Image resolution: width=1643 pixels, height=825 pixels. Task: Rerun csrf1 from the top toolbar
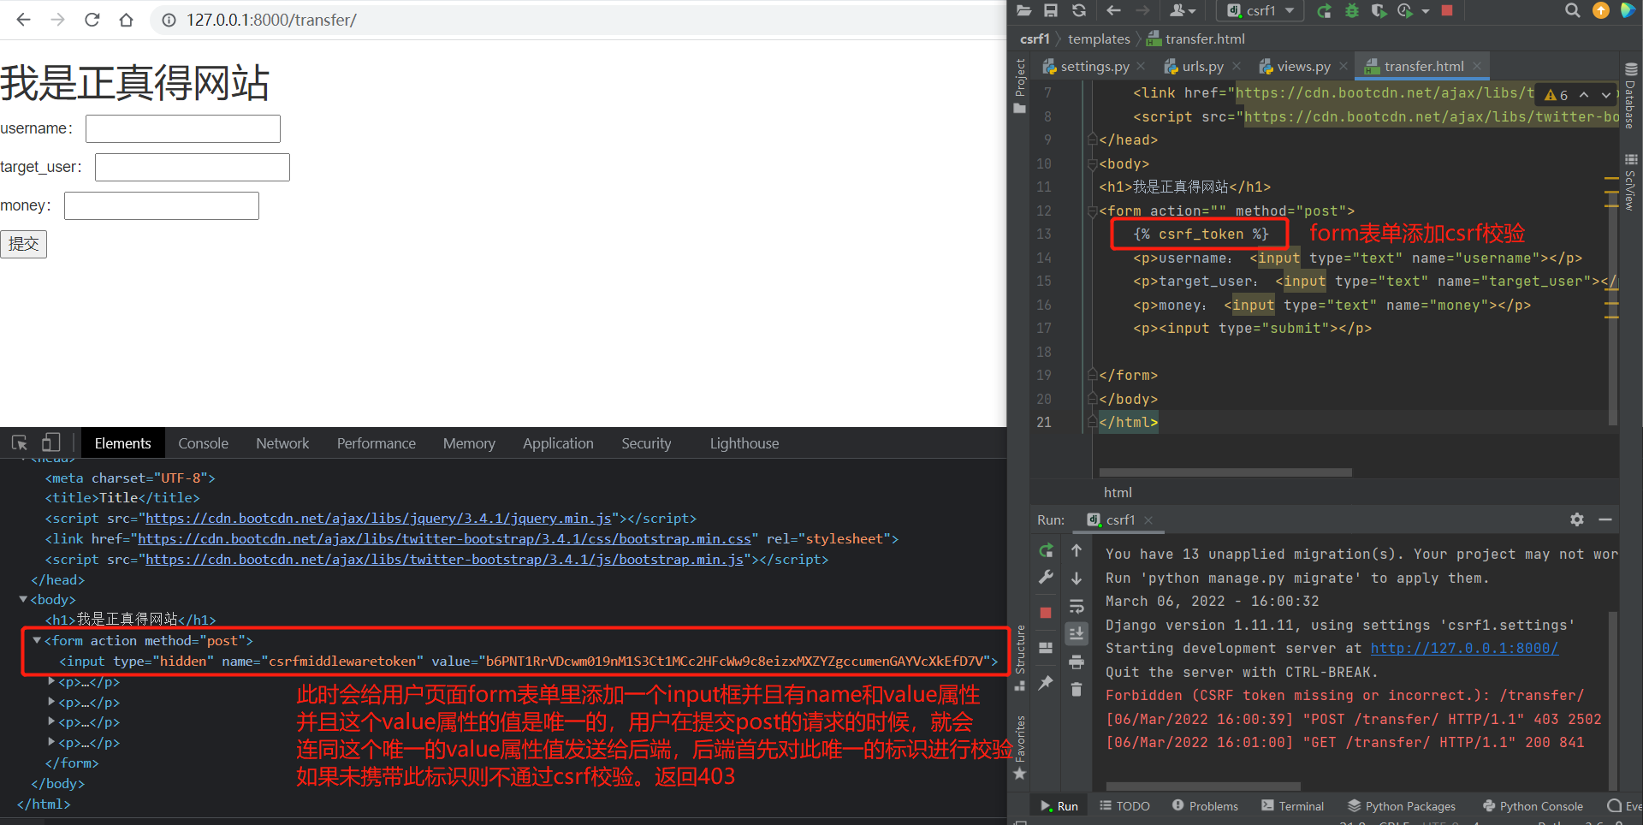[1324, 10]
